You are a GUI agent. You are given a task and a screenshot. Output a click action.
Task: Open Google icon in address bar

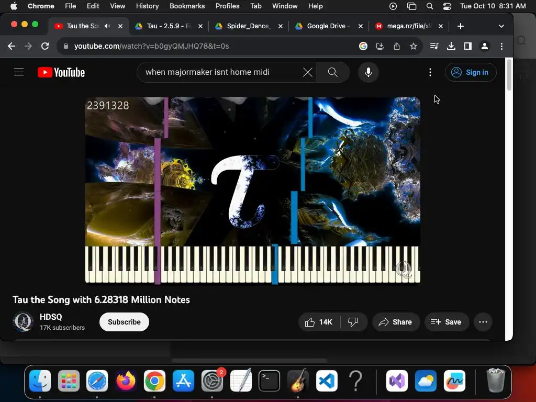point(363,46)
